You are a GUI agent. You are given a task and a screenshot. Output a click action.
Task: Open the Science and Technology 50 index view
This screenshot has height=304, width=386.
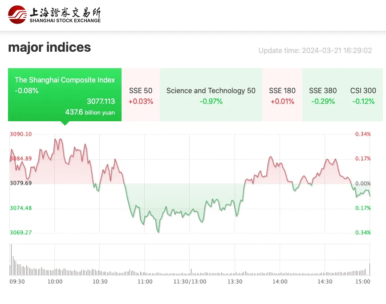point(211,94)
